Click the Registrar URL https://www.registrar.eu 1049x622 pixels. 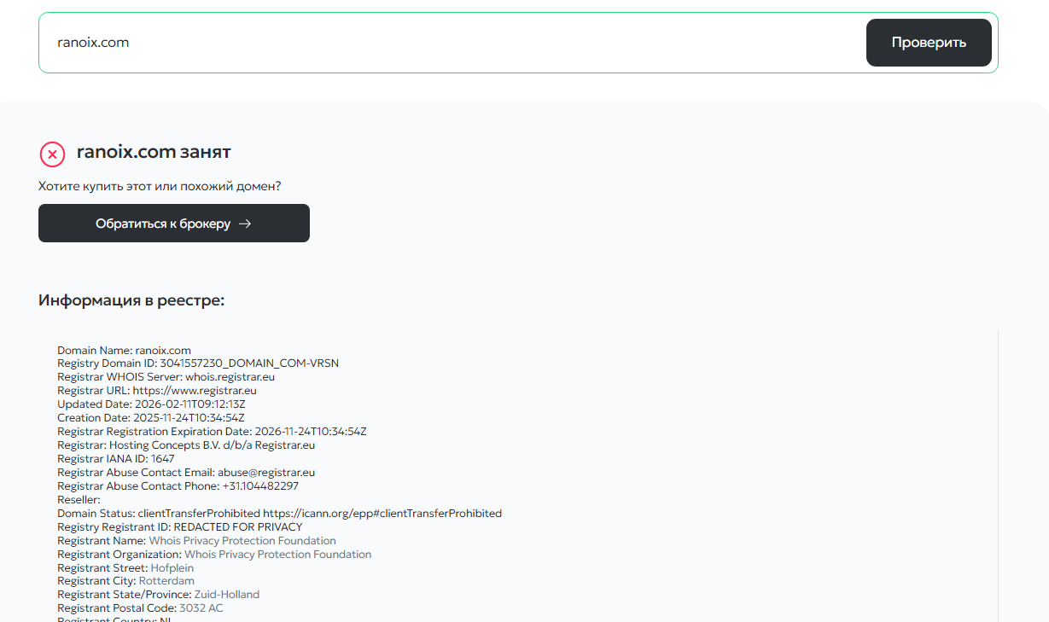(x=195, y=391)
